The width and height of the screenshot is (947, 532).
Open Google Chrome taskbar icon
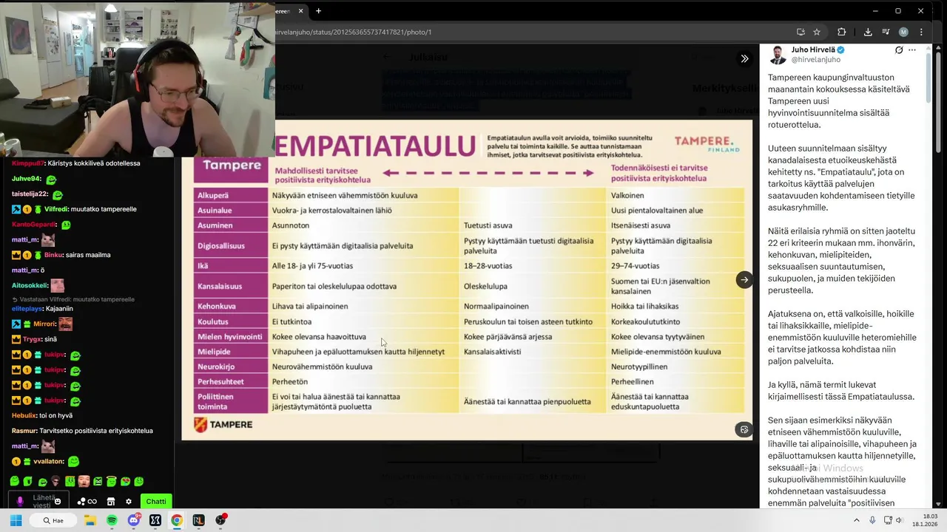[x=177, y=520]
